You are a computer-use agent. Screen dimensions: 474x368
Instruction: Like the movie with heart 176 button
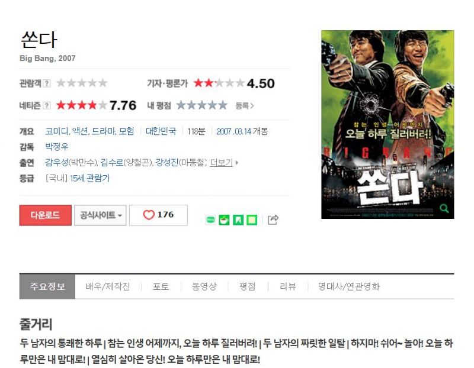click(158, 215)
